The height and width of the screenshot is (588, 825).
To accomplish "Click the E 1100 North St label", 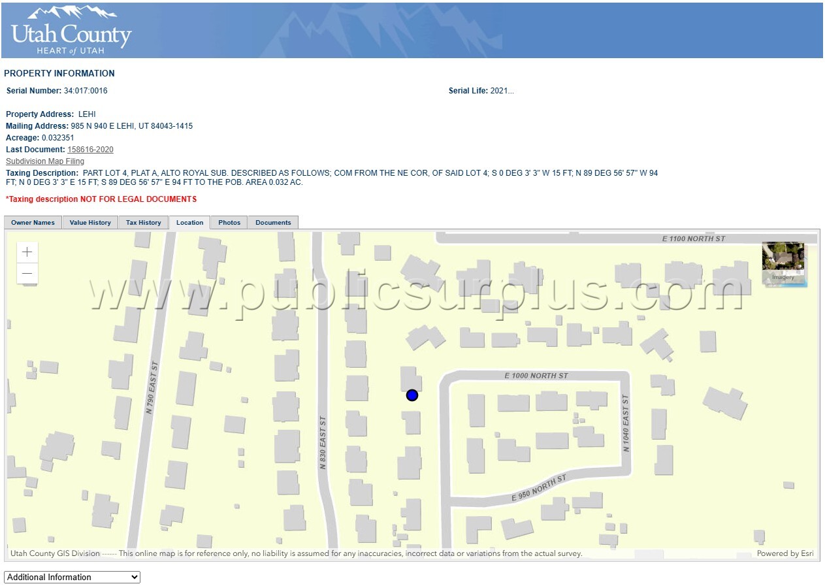I will point(694,238).
